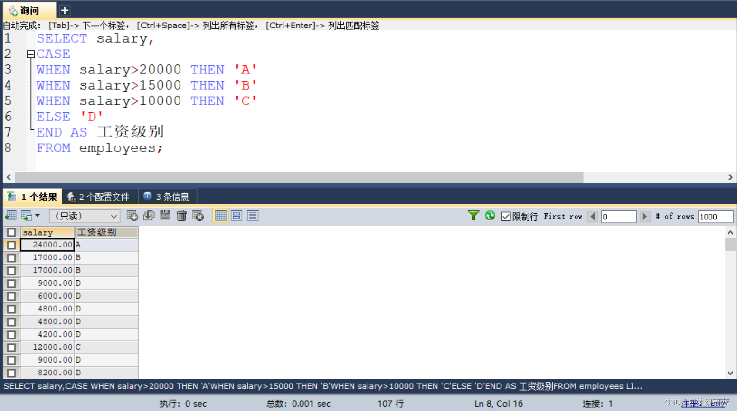The height and width of the screenshot is (411, 737).
Task: Click the 4200.00 salary cell
Action: click(47, 335)
